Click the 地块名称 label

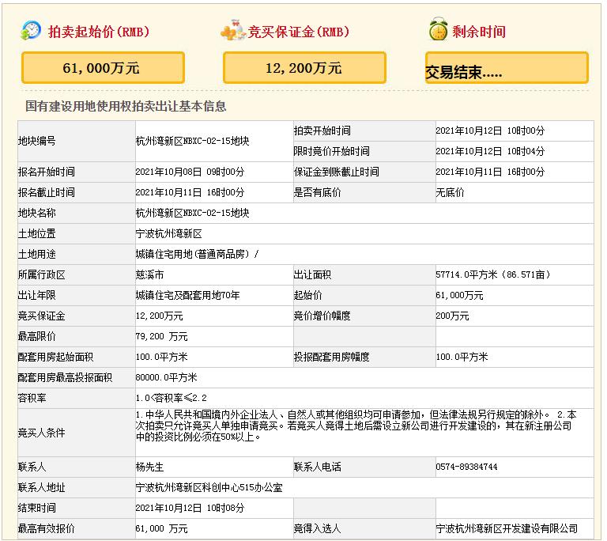click(x=37, y=213)
